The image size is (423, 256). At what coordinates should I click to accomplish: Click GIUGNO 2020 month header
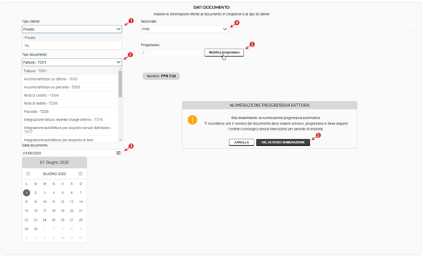54,173
